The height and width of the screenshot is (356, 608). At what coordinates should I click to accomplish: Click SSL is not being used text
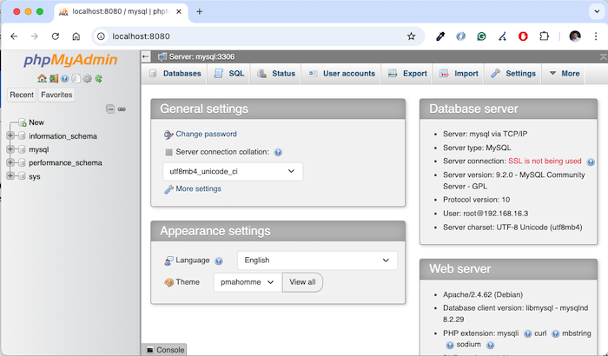tap(545, 162)
